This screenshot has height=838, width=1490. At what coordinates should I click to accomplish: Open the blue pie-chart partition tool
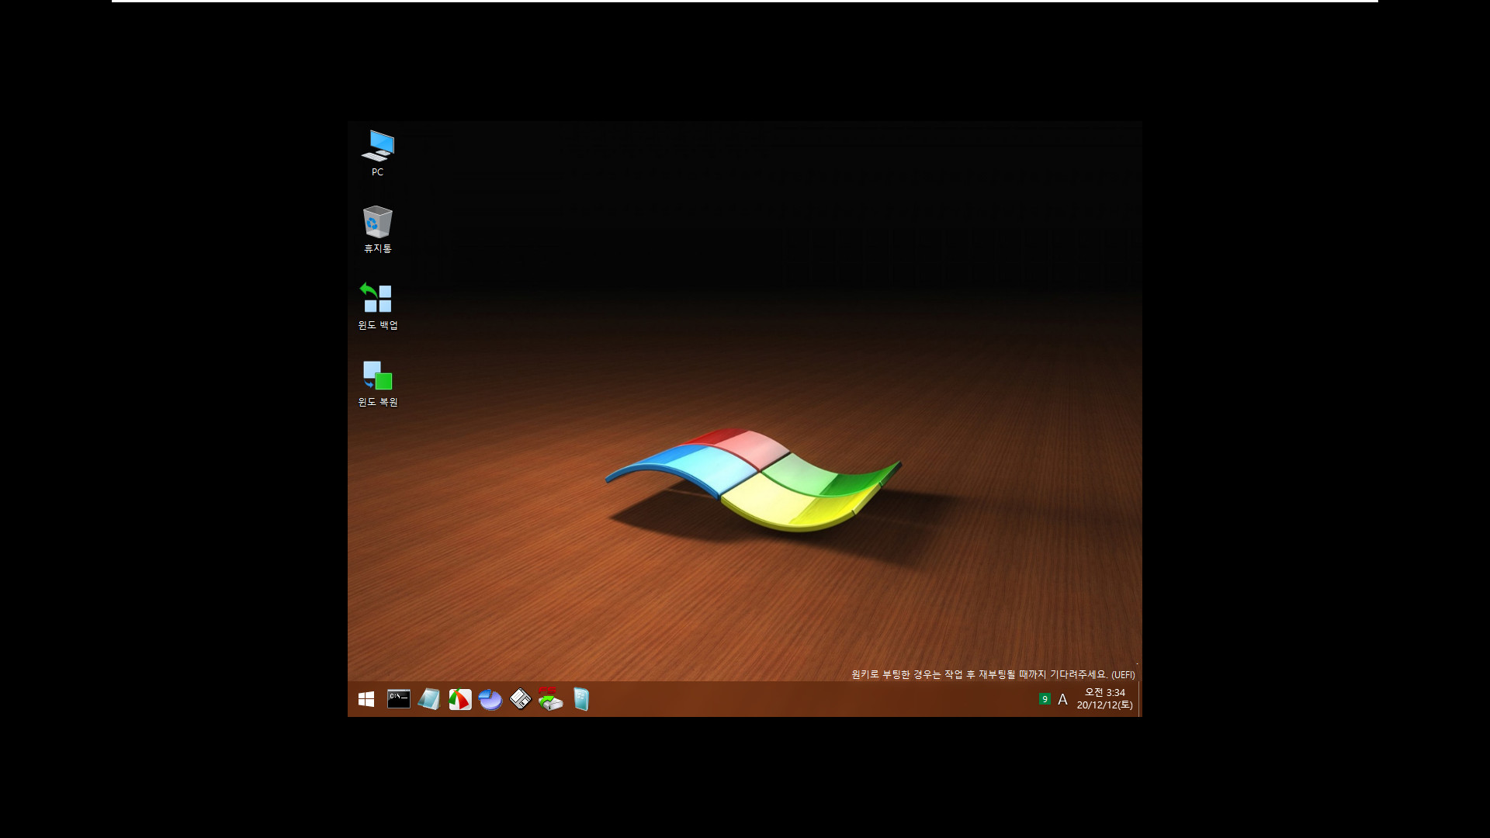point(490,699)
